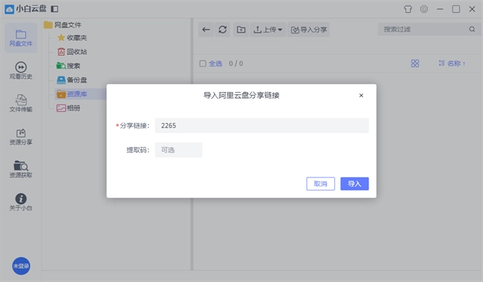Open the 资源分享 sharing panel
483x282 pixels.
[x=21, y=137]
